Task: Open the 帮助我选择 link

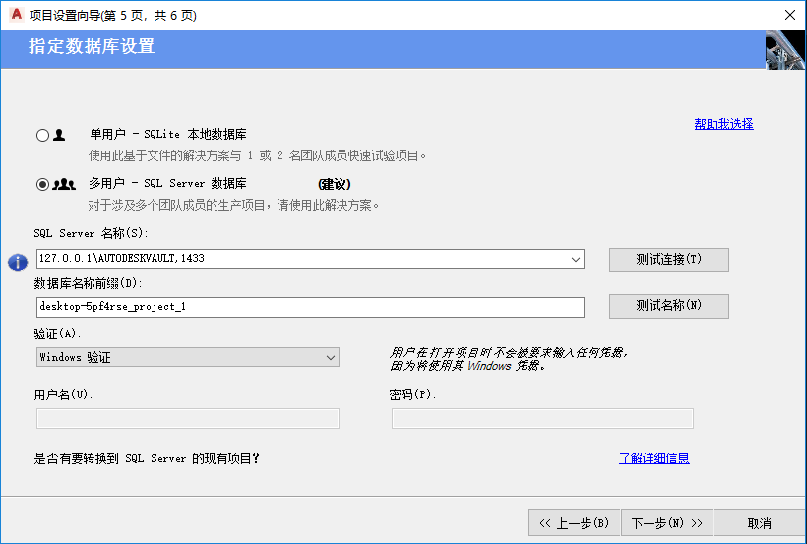Action: [x=723, y=124]
